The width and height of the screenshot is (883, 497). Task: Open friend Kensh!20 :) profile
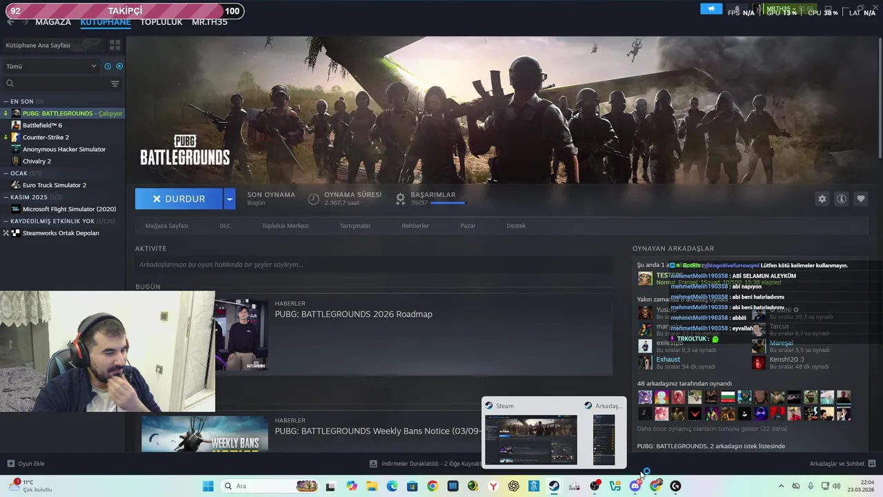click(786, 360)
